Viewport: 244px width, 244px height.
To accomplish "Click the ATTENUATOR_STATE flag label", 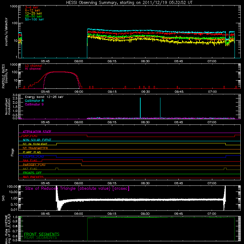I will click(37, 132).
